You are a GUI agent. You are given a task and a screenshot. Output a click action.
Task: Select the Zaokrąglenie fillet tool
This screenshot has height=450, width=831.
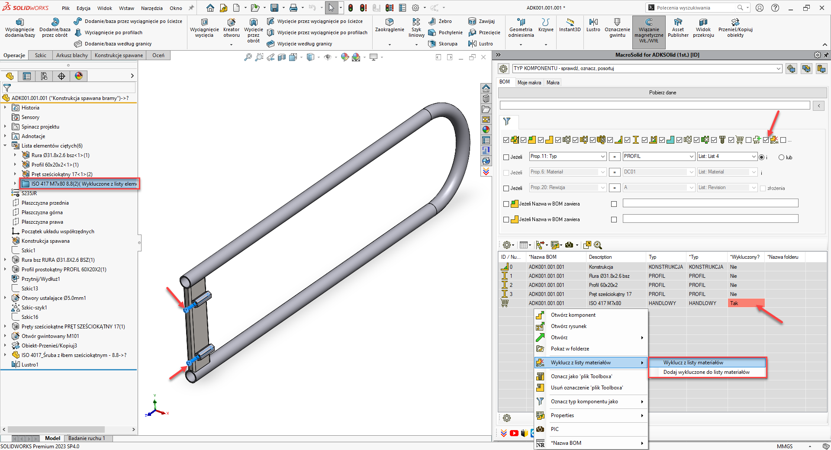tap(389, 24)
